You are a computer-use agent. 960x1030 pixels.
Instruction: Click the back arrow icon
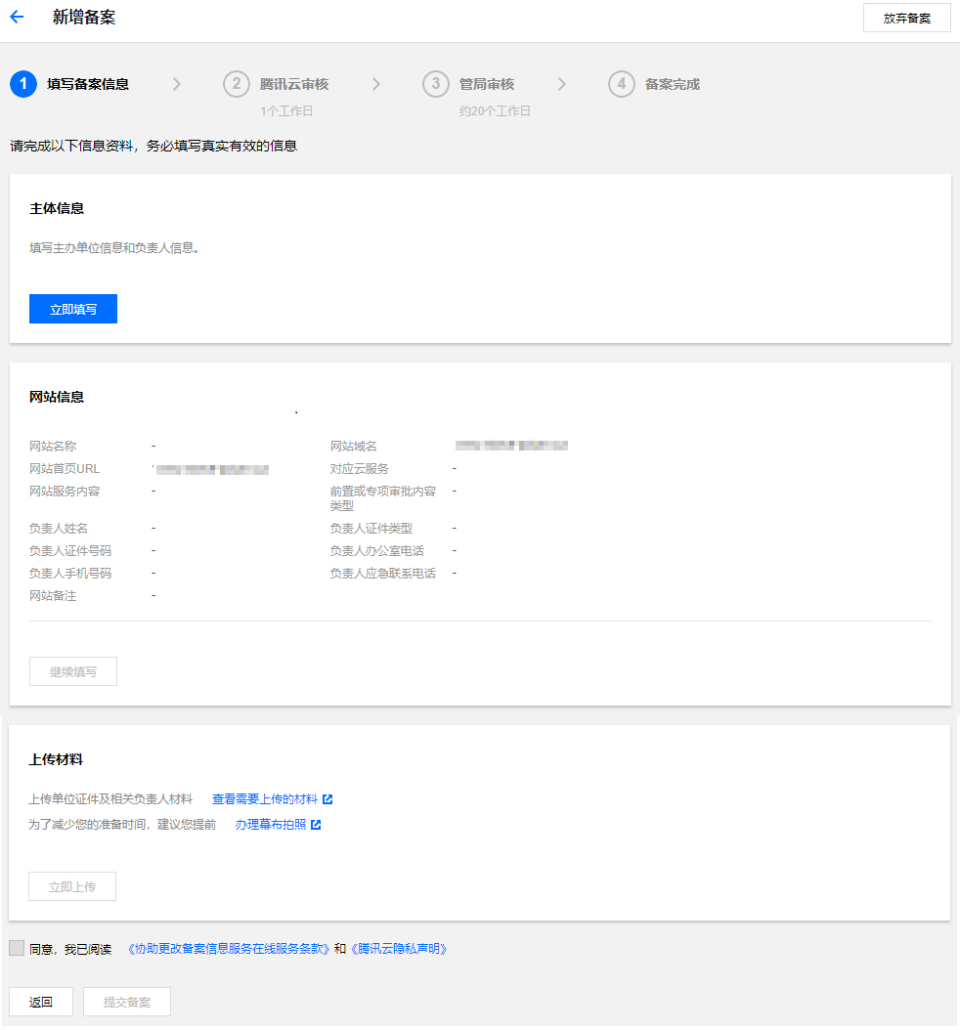(17, 18)
